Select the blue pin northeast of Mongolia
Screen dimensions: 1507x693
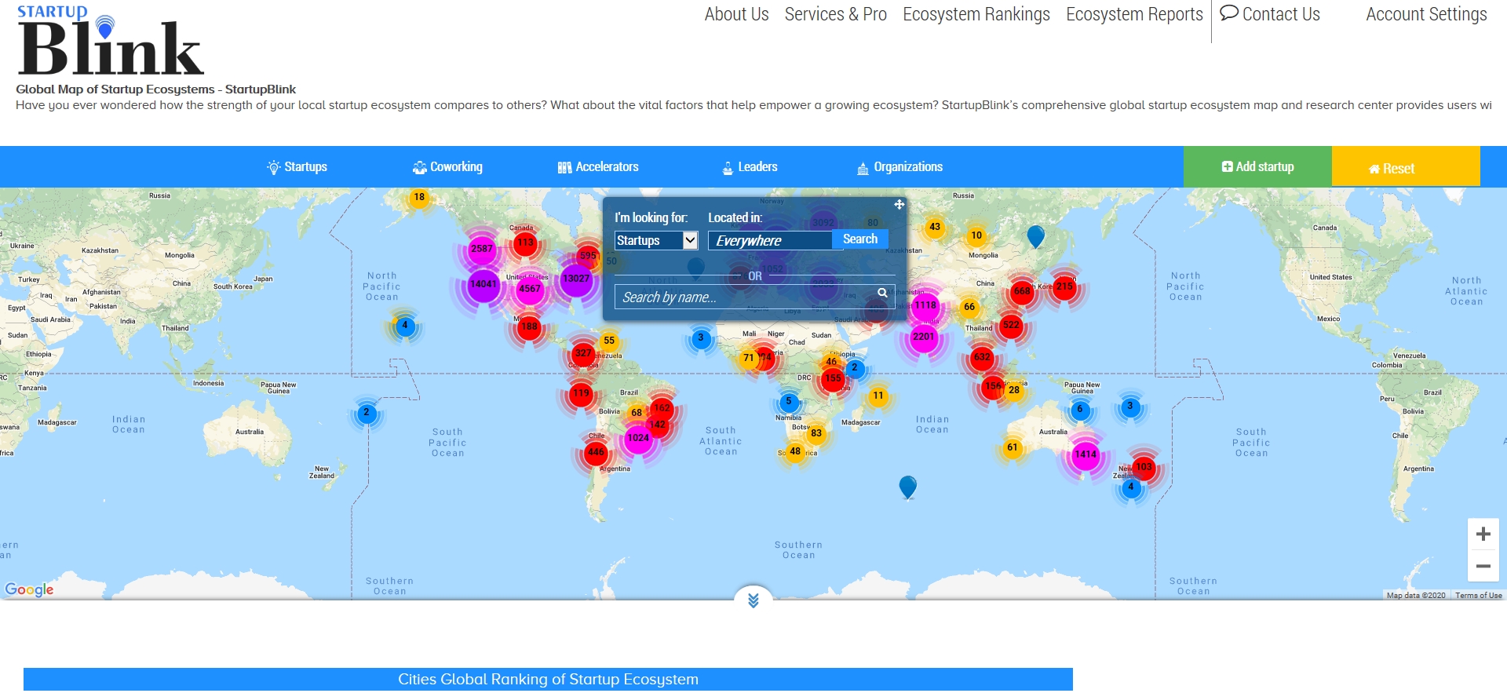click(x=1036, y=235)
